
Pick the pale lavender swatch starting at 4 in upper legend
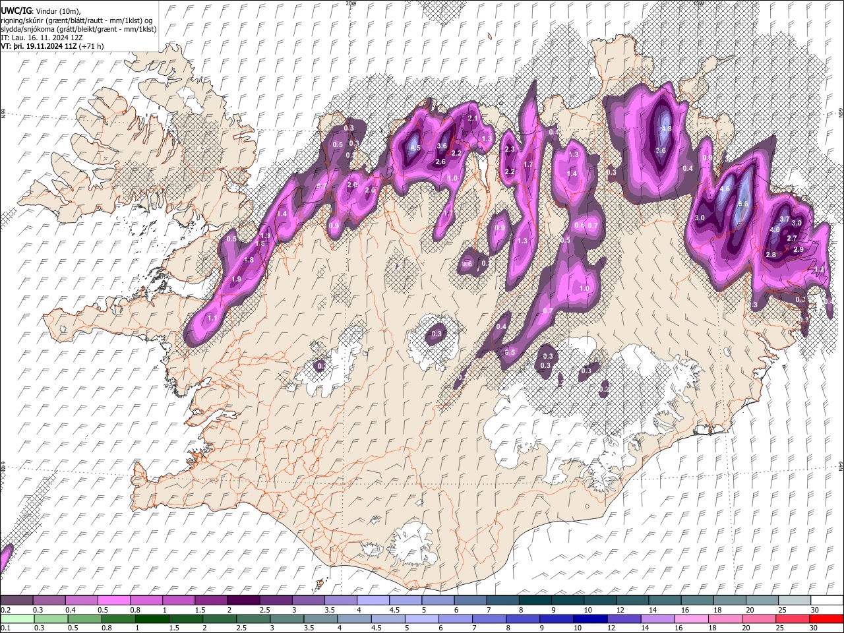[x=373, y=600]
